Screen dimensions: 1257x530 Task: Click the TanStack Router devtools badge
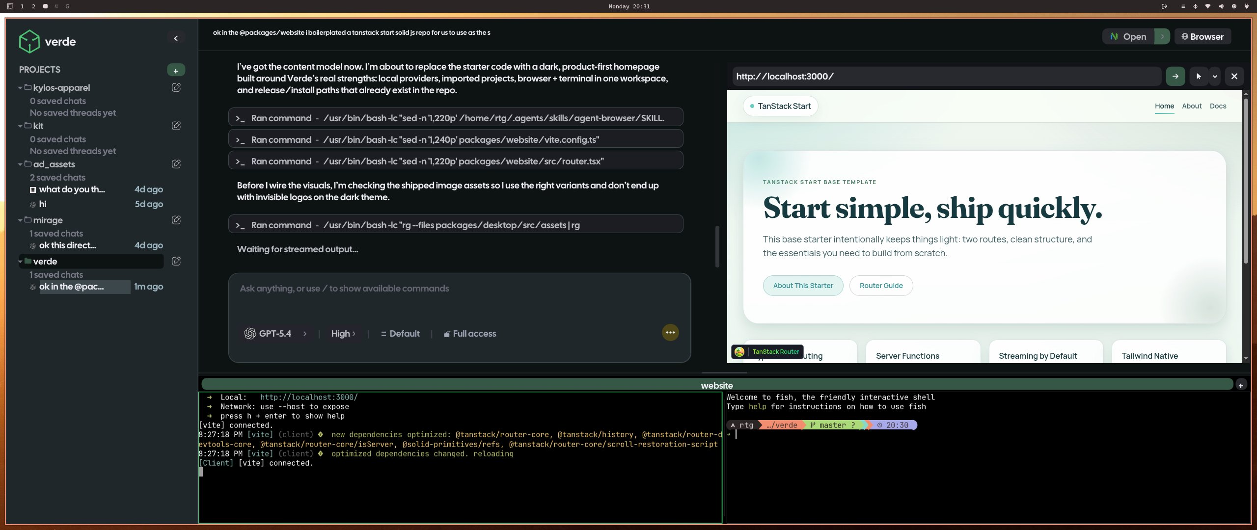tap(767, 352)
